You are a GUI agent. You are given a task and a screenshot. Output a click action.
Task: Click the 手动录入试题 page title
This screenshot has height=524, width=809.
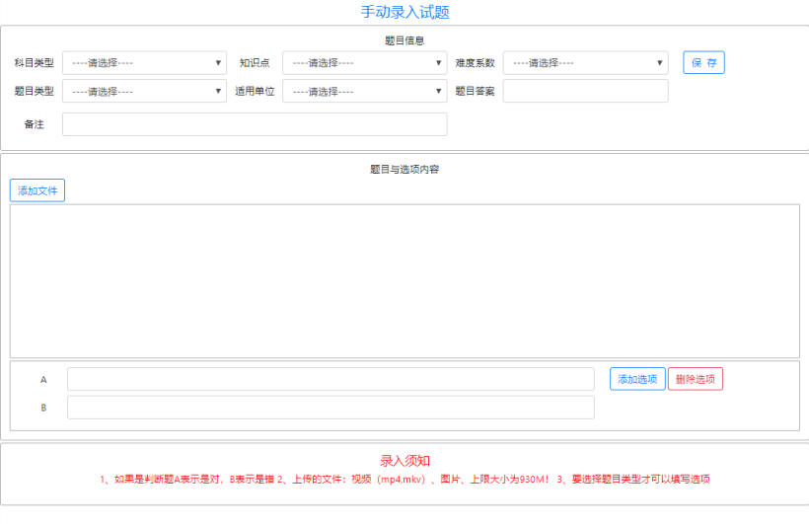pyautogui.click(x=405, y=12)
